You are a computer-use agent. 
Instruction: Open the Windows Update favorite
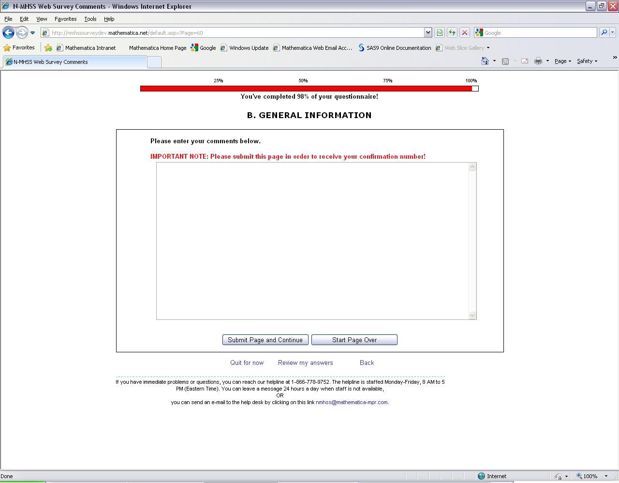tap(245, 48)
